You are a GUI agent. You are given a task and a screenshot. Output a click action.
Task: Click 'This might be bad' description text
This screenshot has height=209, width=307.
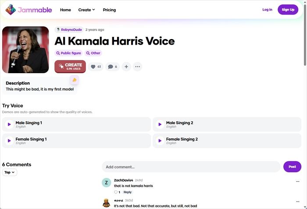(x=40, y=89)
